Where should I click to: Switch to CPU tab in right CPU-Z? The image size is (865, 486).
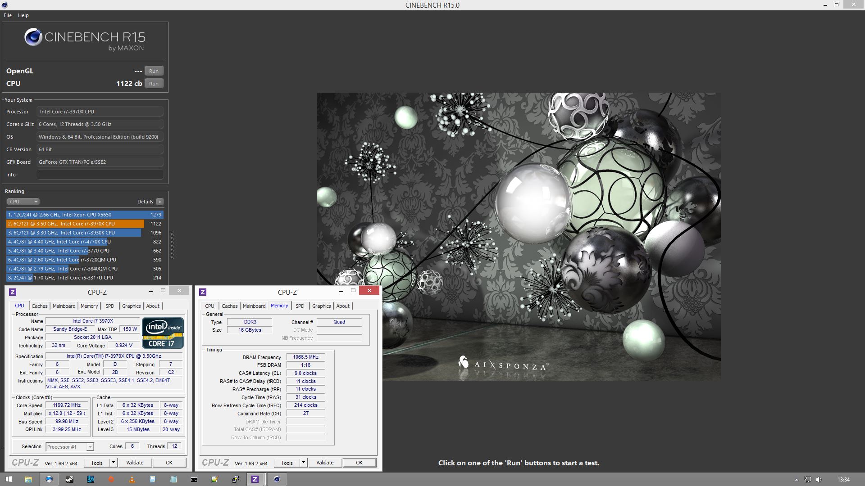[x=210, y=306]
